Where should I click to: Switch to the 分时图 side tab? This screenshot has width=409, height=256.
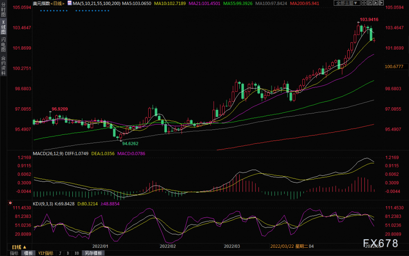click(x=3, y=10)
